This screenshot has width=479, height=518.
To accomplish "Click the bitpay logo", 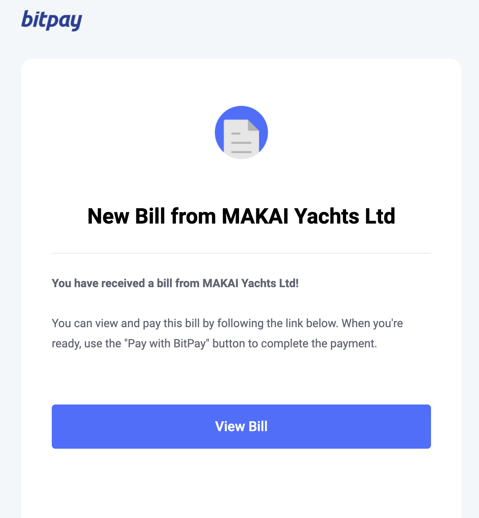I will pyautogui.click(x=51, y=20).
